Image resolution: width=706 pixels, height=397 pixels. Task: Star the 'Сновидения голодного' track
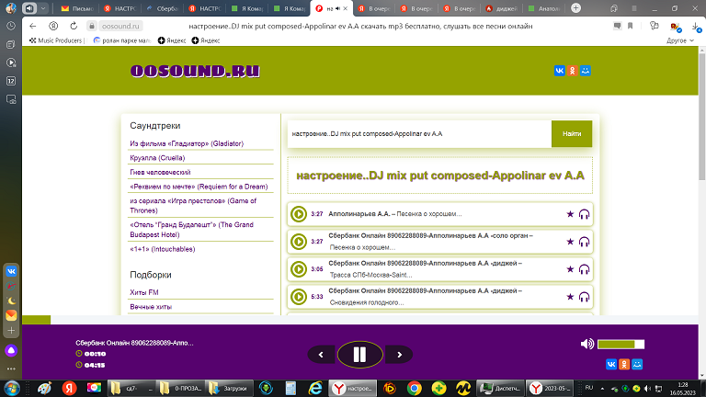pyautogui.click(x=570, y=297)
